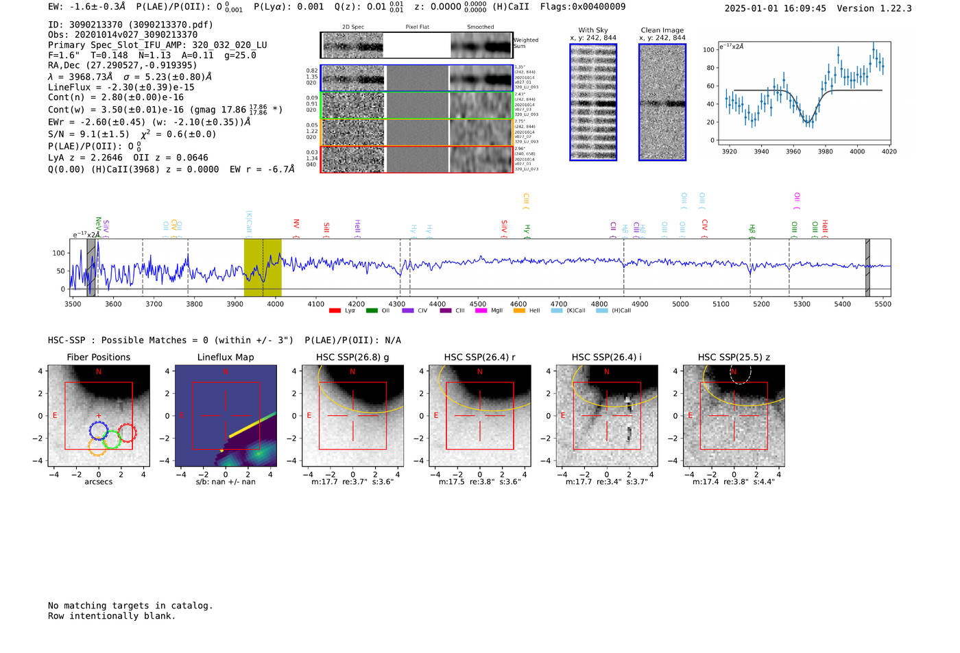Click the blue fiber circle in Fiber Positions
The width and height of the screenshot is (960, 653).
99,431
